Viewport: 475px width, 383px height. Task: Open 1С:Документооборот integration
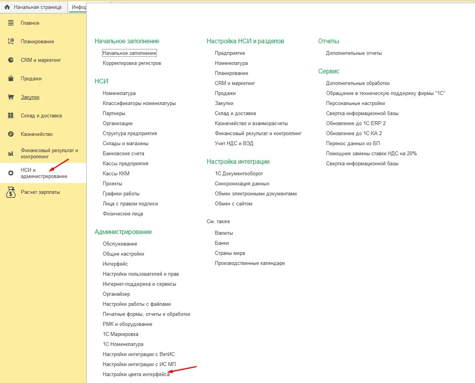pyautogui.click(x=239, y=174)
